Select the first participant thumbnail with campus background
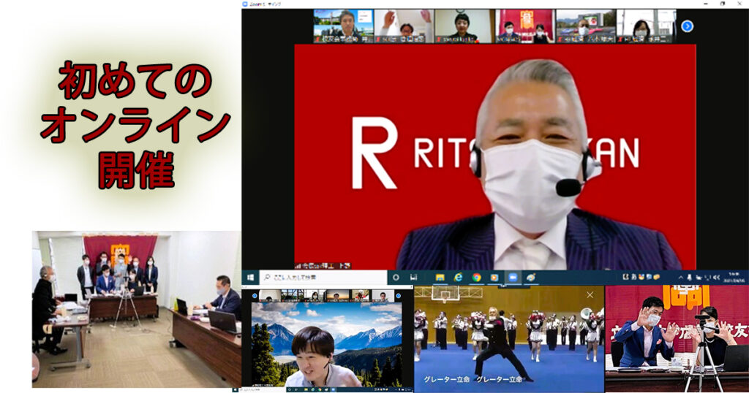 coord(342,26)
